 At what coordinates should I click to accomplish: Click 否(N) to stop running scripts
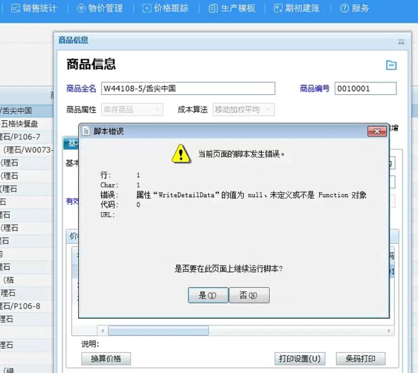tap(249, 295)
